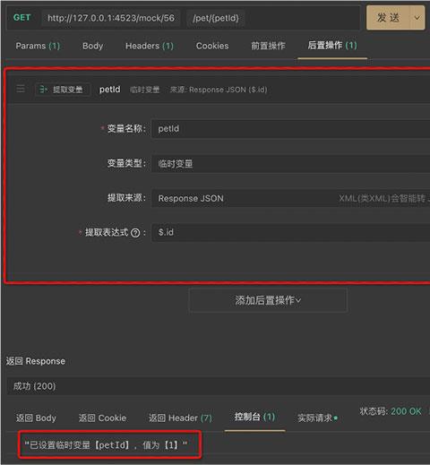Click the console message about 临时变量 petId
Image resolution: width=430 pixels, height=465 pixels.
[106, 445]
